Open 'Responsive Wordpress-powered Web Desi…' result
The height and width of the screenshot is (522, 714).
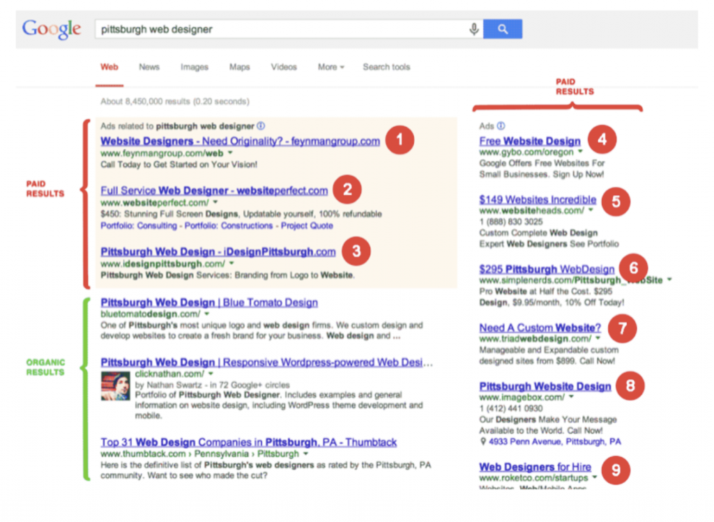coord(267,362)
